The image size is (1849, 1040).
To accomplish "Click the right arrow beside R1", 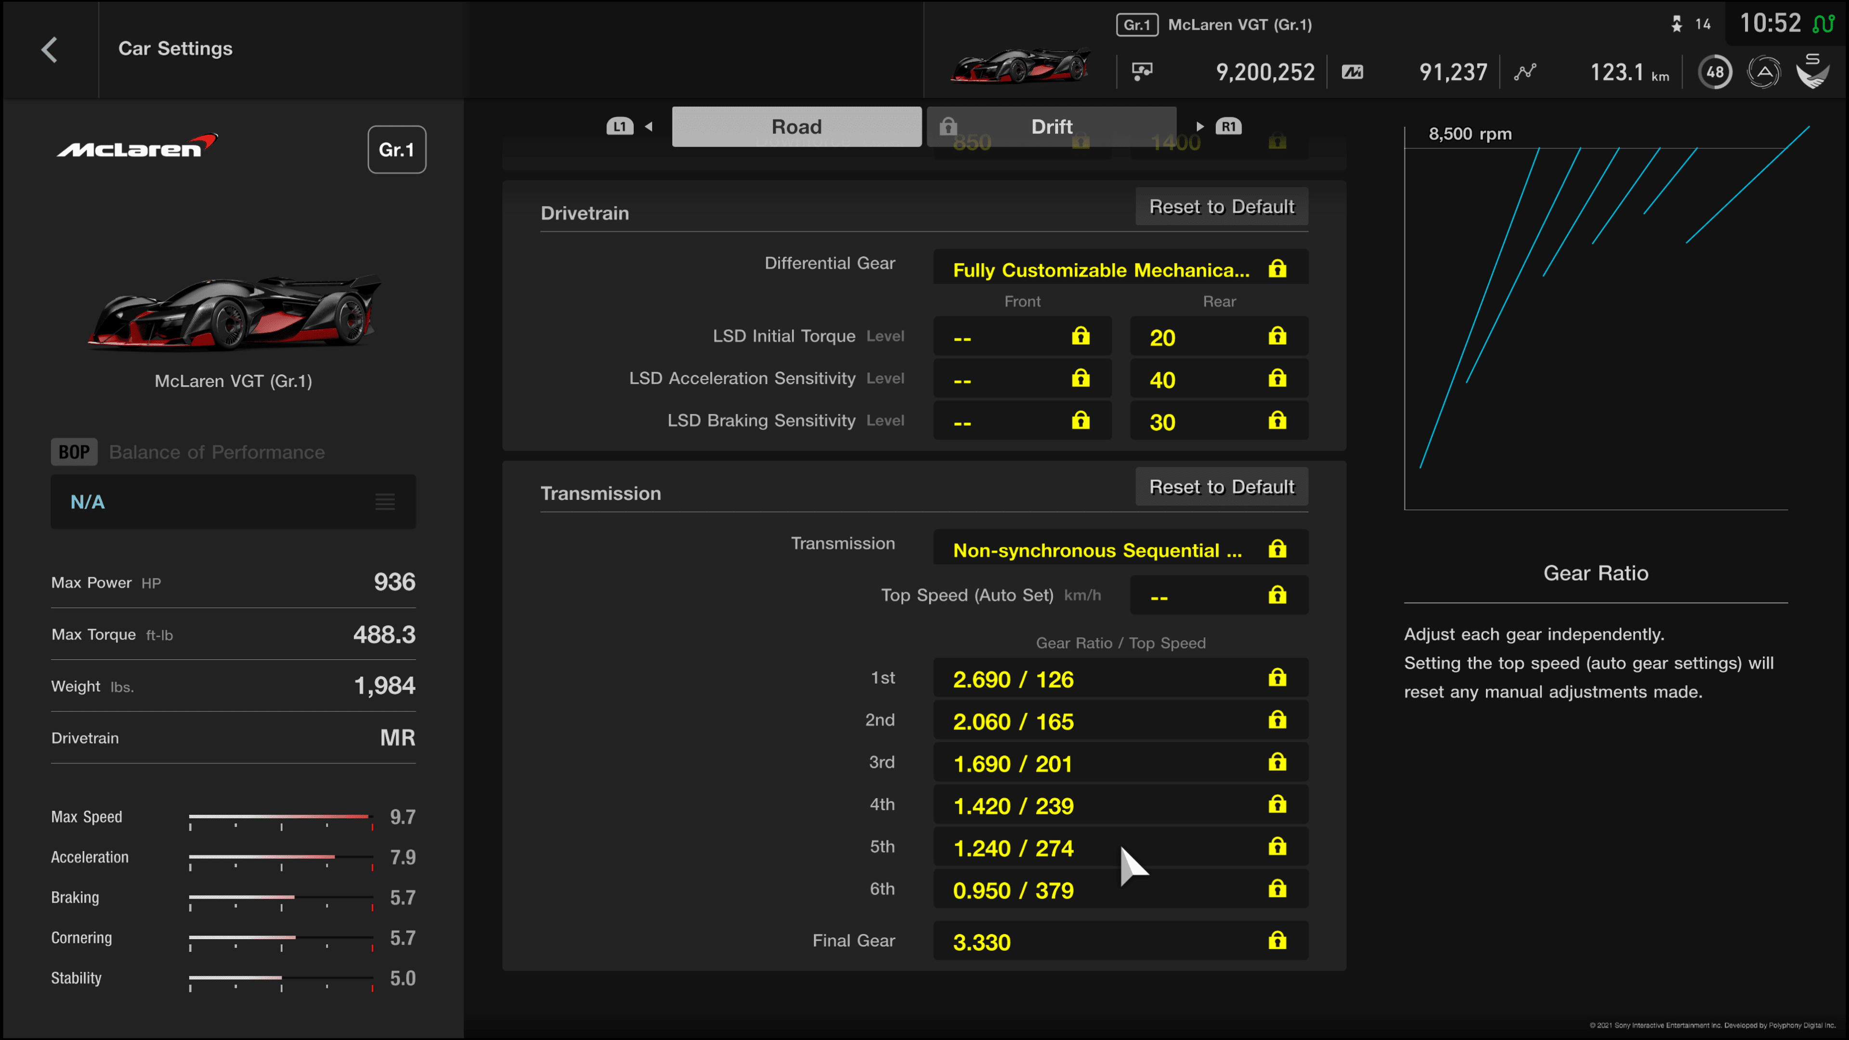I will point(1199,126).
